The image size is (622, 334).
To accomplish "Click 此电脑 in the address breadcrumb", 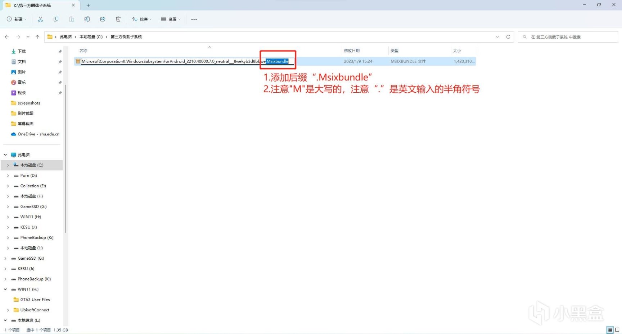I will [x=66, y=37].
